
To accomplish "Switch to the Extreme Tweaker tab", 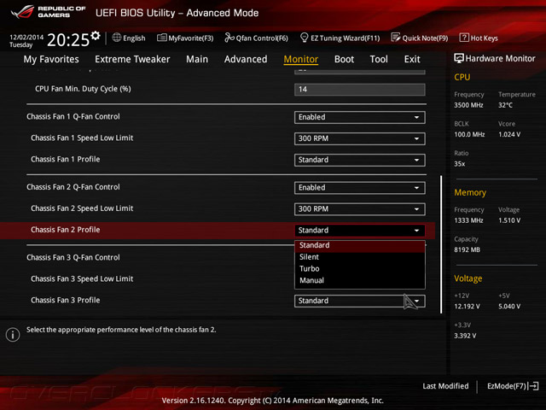I will [132, 59].
